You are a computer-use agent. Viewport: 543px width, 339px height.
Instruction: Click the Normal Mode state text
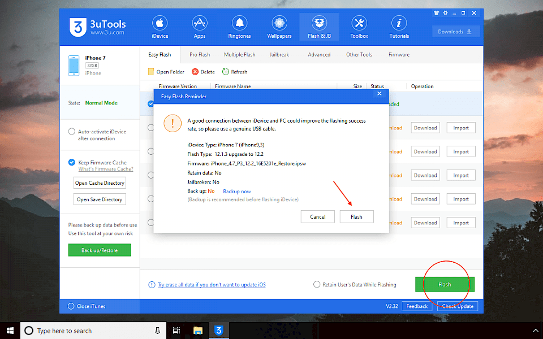(x=101, y=103)
